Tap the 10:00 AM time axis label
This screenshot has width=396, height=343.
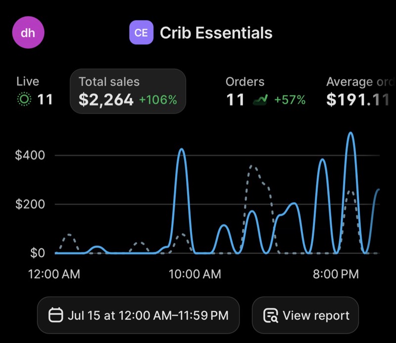pyautogui.click(x=195, y=274)
